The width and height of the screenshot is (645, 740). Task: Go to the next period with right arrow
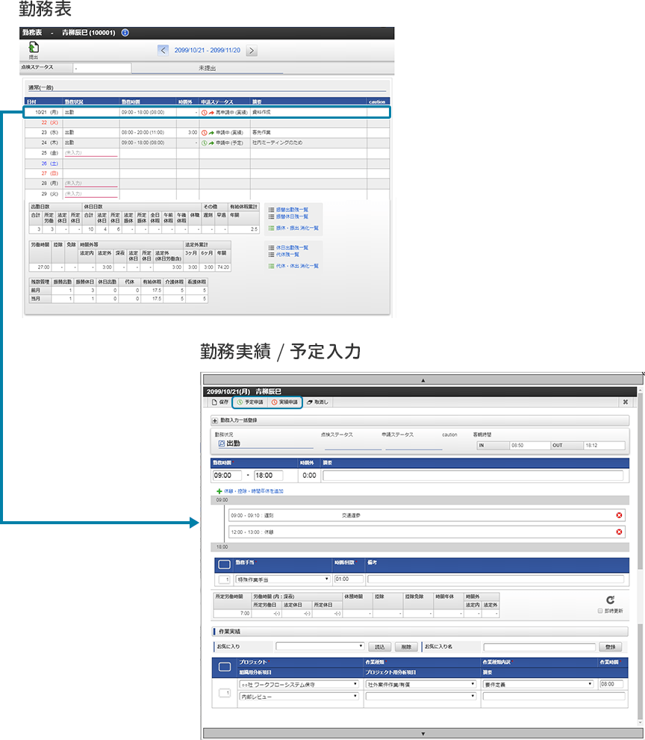pos(252,50)
